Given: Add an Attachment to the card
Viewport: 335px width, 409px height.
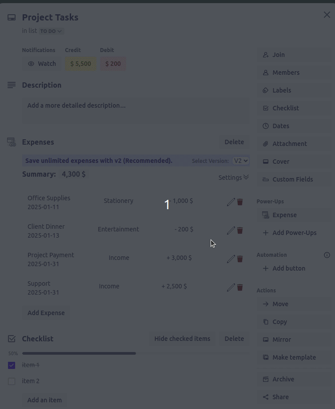Looking at the screenshot, I should click(289, 144).
